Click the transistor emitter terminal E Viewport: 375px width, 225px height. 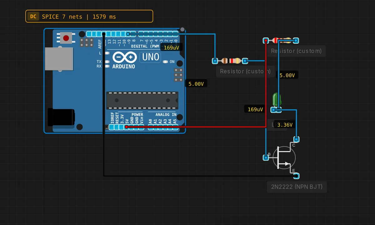click(296, 176)
